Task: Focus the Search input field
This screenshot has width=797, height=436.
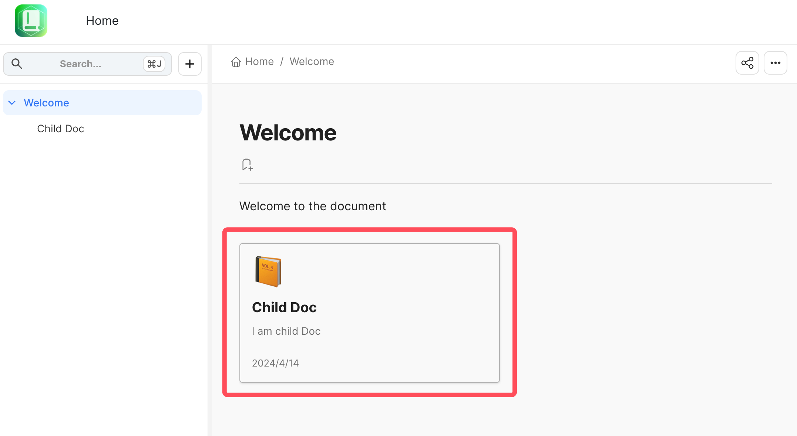Action: 81,64
